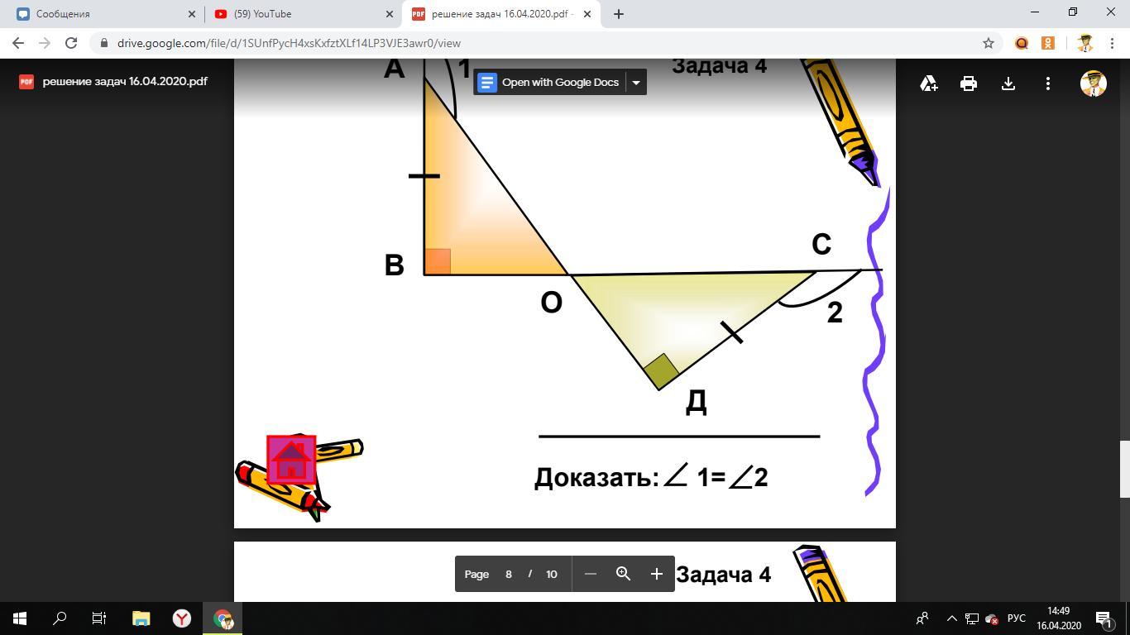This screenshot has width=1130, height=635.
Task: Zoom out the PDF page
Action: pos(591,574)
